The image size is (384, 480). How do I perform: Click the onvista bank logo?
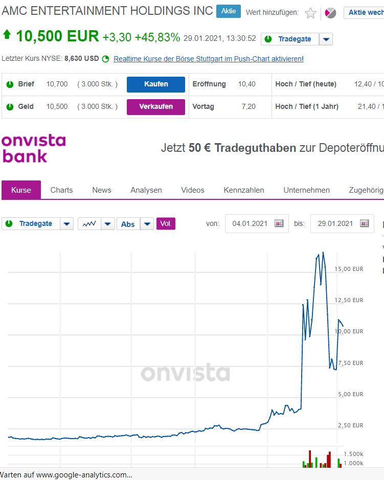point(34,148)
